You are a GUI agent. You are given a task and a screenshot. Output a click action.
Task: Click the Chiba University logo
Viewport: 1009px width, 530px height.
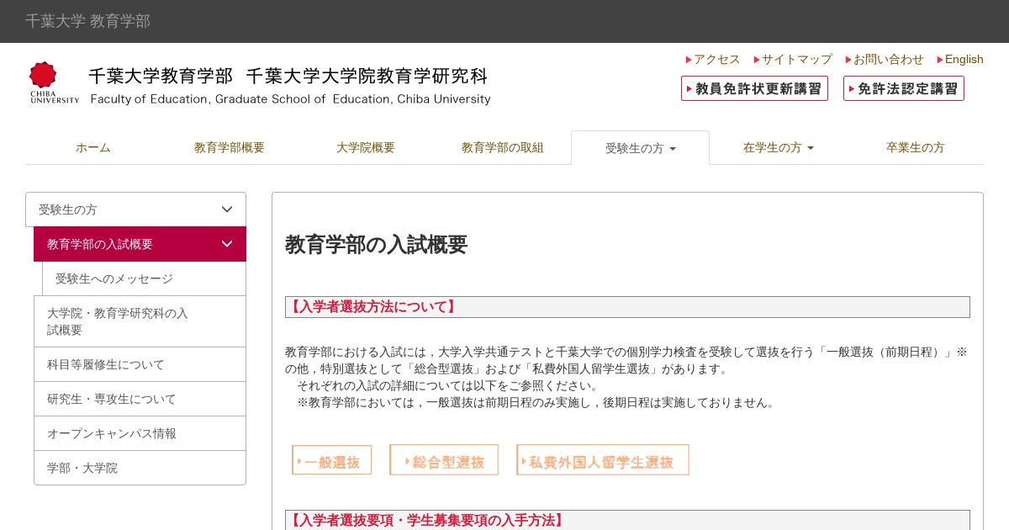tap(55, 82)
